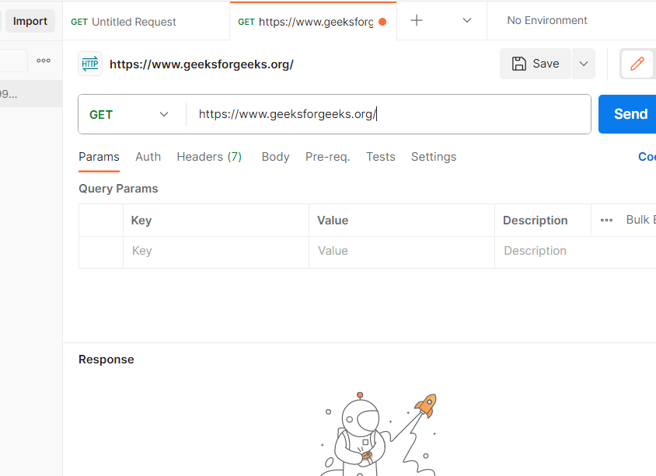Open the GET method dropdown
656x476 pixels.
129,114
